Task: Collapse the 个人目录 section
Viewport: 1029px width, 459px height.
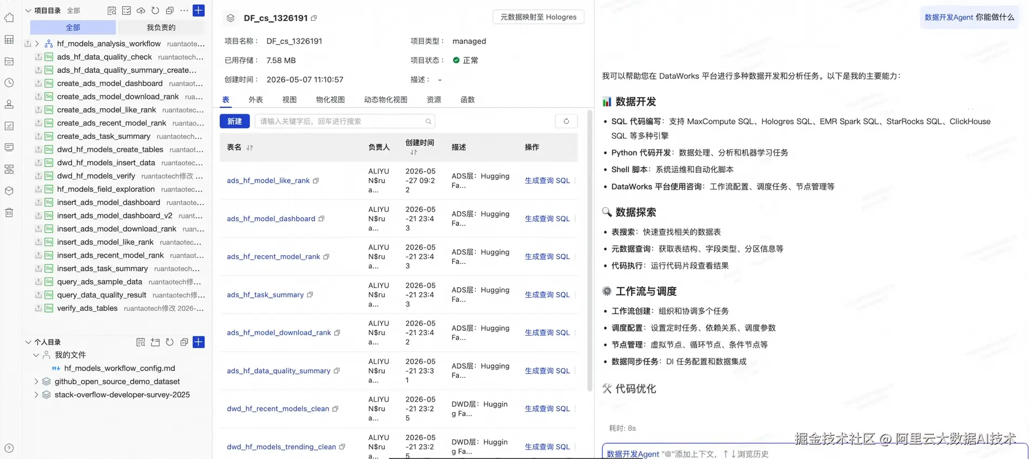Action: [28, 342]
